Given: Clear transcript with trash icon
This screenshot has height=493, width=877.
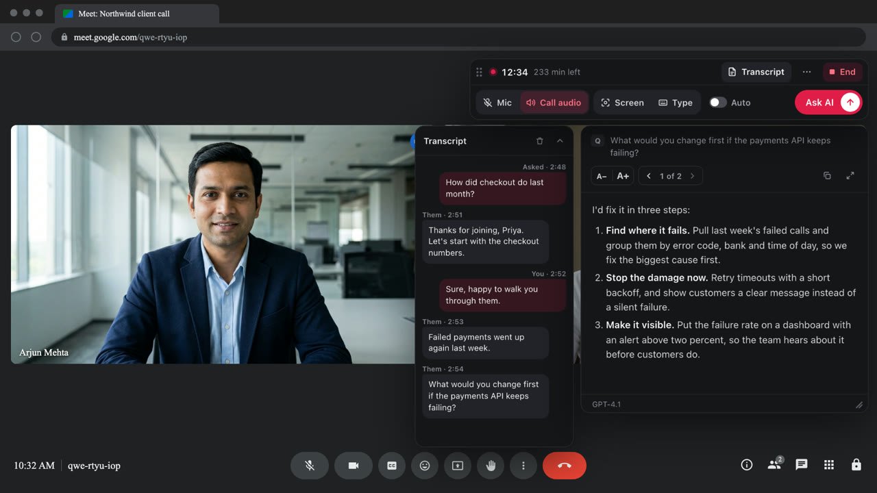Looking at the screenshot, I should [x=539, y=141].
